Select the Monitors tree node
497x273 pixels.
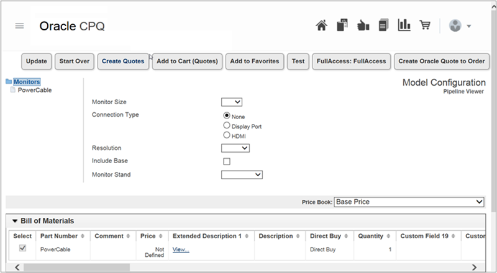(x=27, y=82)
